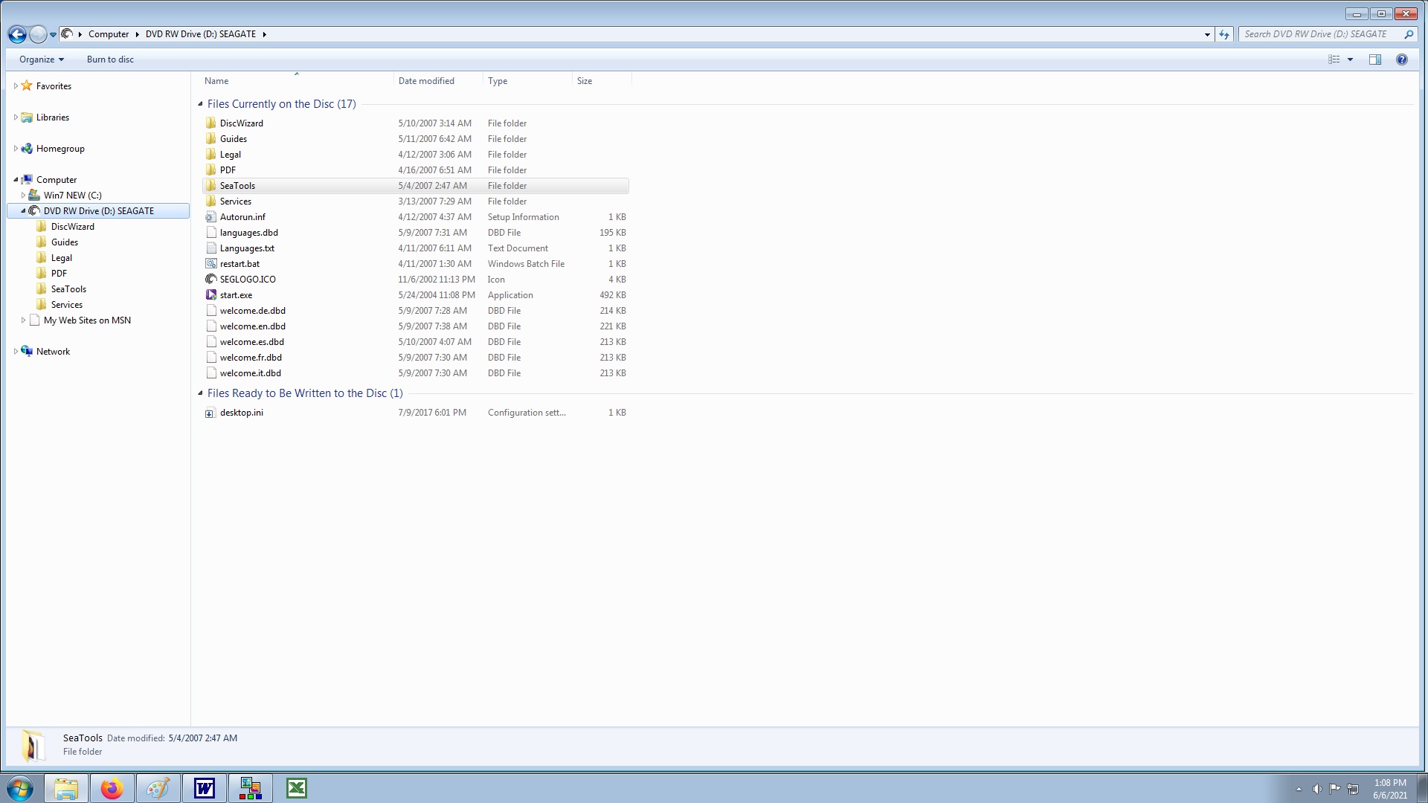
Task: Open the address bar history dropdown arrow
Action: click(1207, 34)
